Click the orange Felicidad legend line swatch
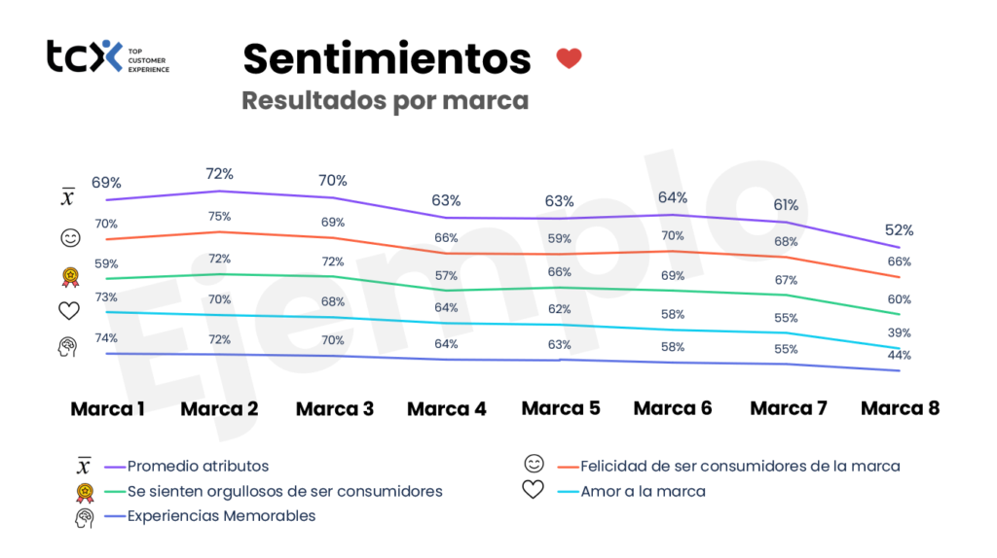Screen dimensions: 997x558 (x=563, y=466)
